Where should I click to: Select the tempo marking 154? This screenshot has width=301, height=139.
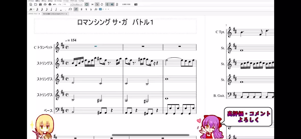70,40
